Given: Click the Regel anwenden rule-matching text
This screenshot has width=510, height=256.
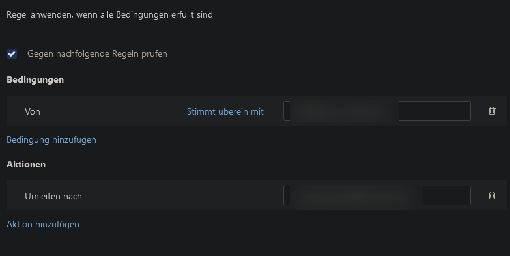Looking at the screenshot, I should [109, 14].
